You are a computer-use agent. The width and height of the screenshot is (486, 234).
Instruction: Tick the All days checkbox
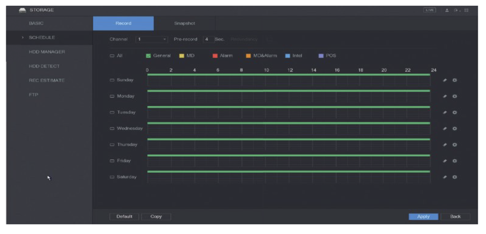[x=113, y=56]
